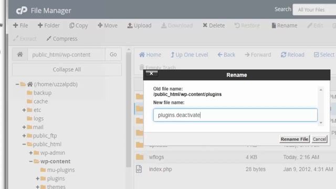Screen dimensions: 336x189
Task: Reload the file listing
Action: click(x=292, y=55)
